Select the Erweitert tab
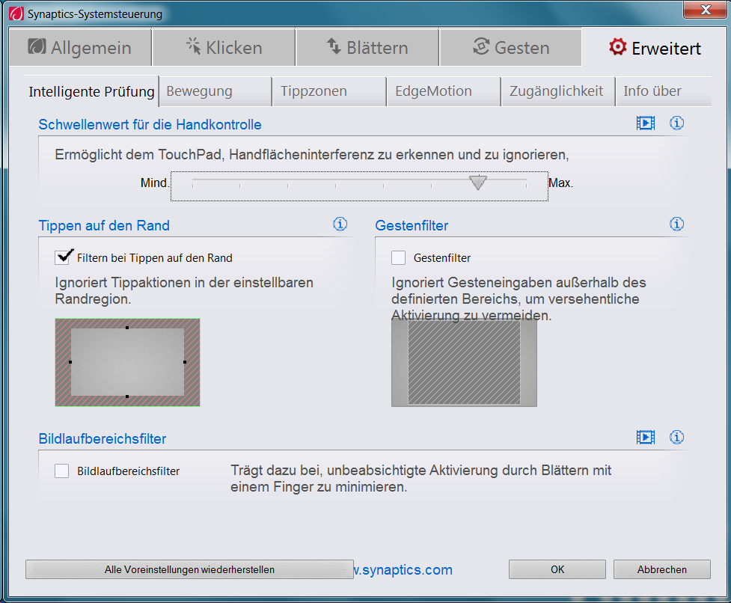The width and height of the screenshot is (731, 603). coord(655,48)
